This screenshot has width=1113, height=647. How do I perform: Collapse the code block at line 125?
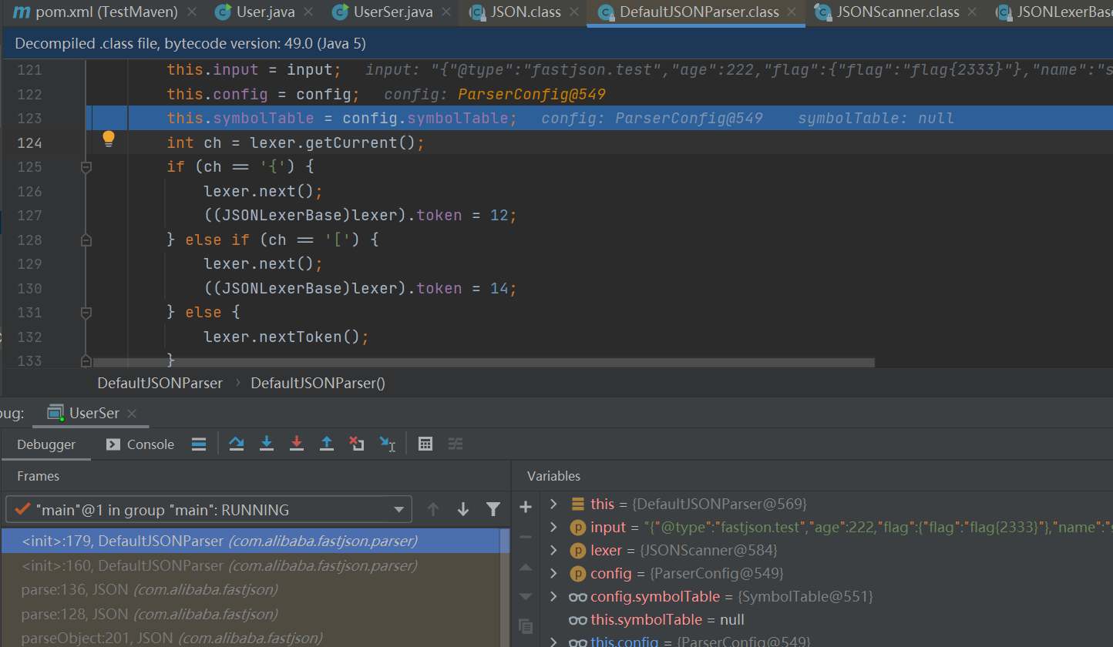click(86, 166)
